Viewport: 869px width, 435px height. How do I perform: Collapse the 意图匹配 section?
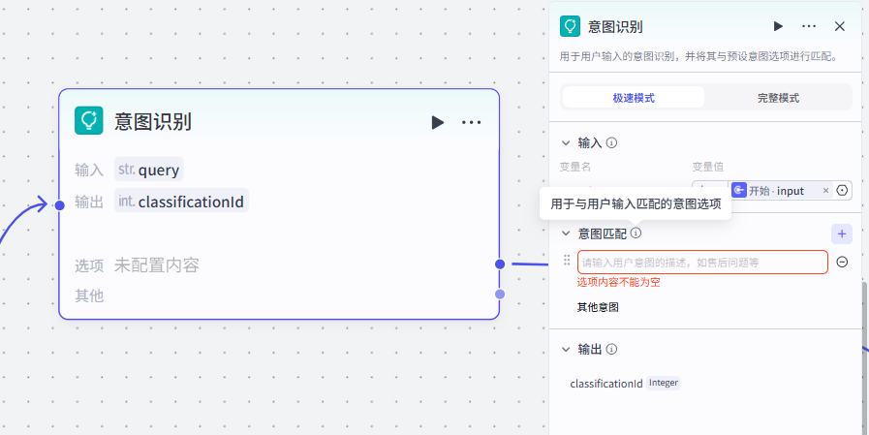tap(566, 233)
